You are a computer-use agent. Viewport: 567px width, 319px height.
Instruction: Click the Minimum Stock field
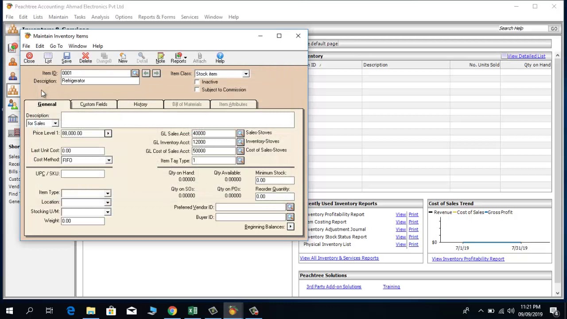coord(275,180)
